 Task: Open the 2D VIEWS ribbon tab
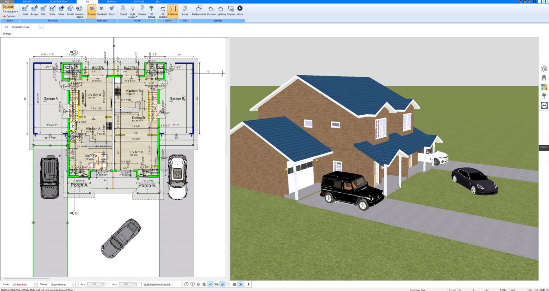coord(139,2)
